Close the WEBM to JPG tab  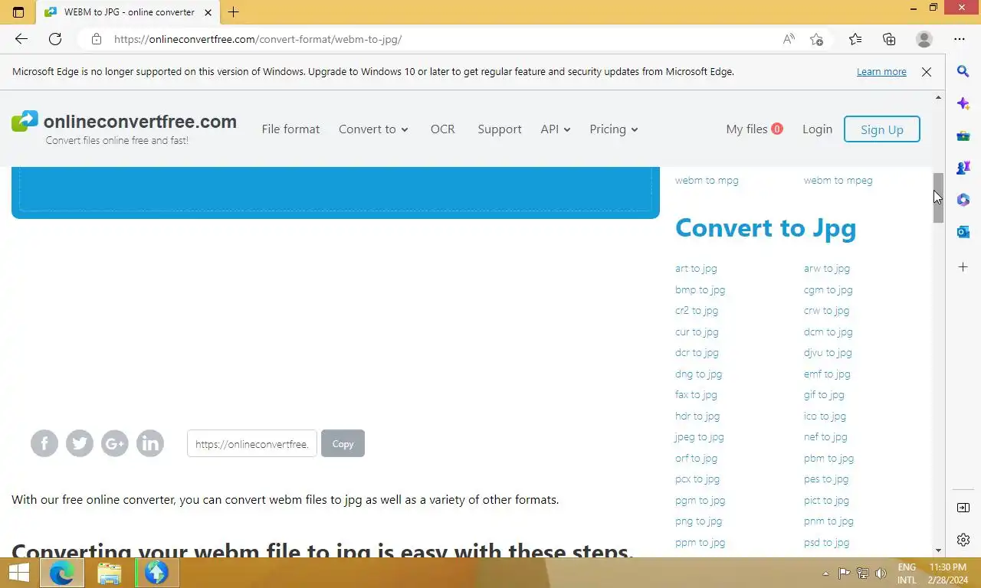pyautogui.click(x=208, y=12)
